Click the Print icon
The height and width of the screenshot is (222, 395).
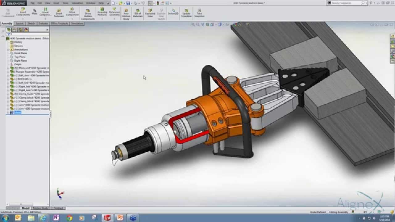[135, 3]
